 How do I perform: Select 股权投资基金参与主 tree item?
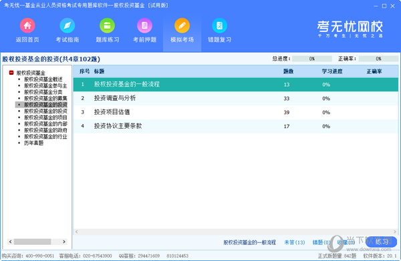[x=45, y=85]
